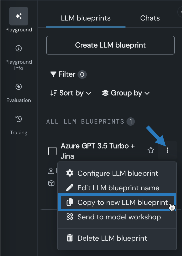Image resolution: width=182 pixels, height=256 pixels.
Task: Click the gear icon for Configure
Action: pos(70,173)
